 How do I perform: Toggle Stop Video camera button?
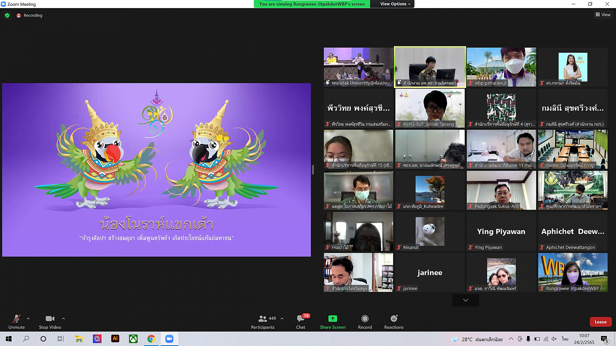click(x=50, y=319)
